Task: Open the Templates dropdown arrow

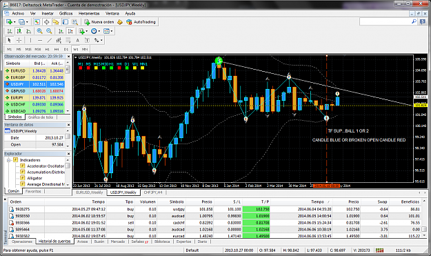Action: (x=112, y=31)
